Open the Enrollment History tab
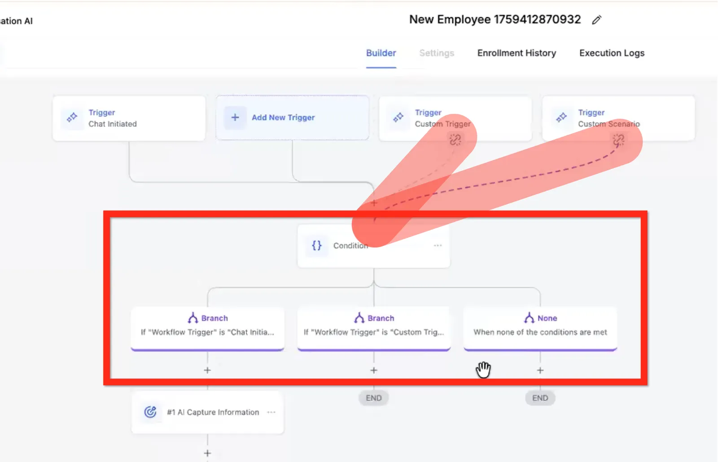 click(x=517, y=53)
